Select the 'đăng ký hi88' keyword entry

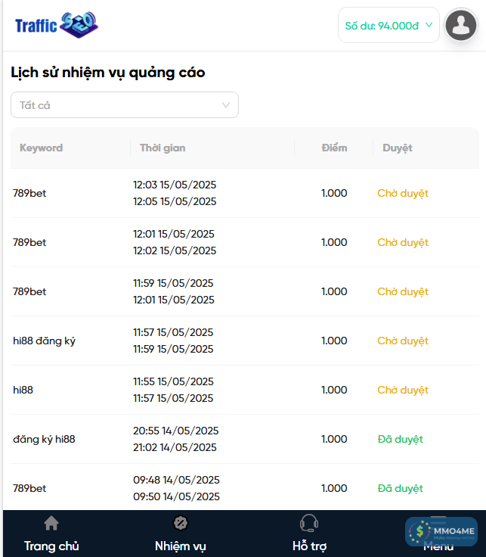point(44,439)
